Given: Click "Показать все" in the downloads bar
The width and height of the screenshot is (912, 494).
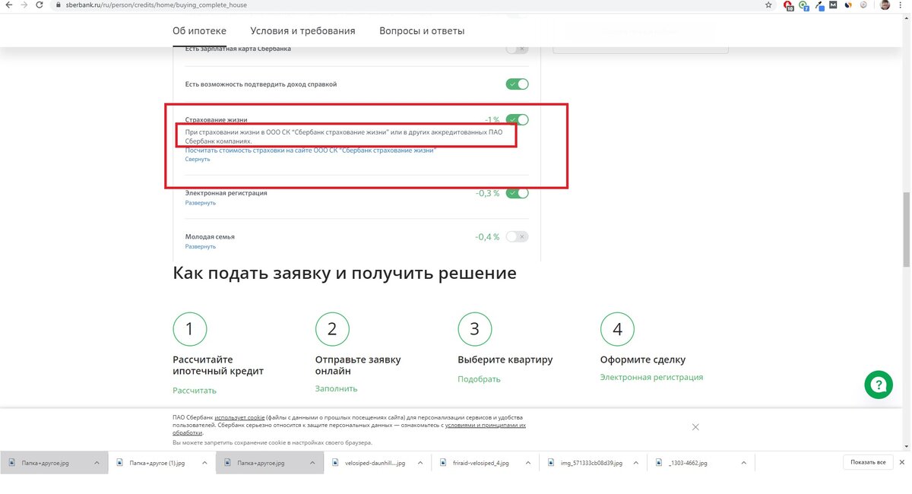Looking at the screenshot, I should coord(866,461).
